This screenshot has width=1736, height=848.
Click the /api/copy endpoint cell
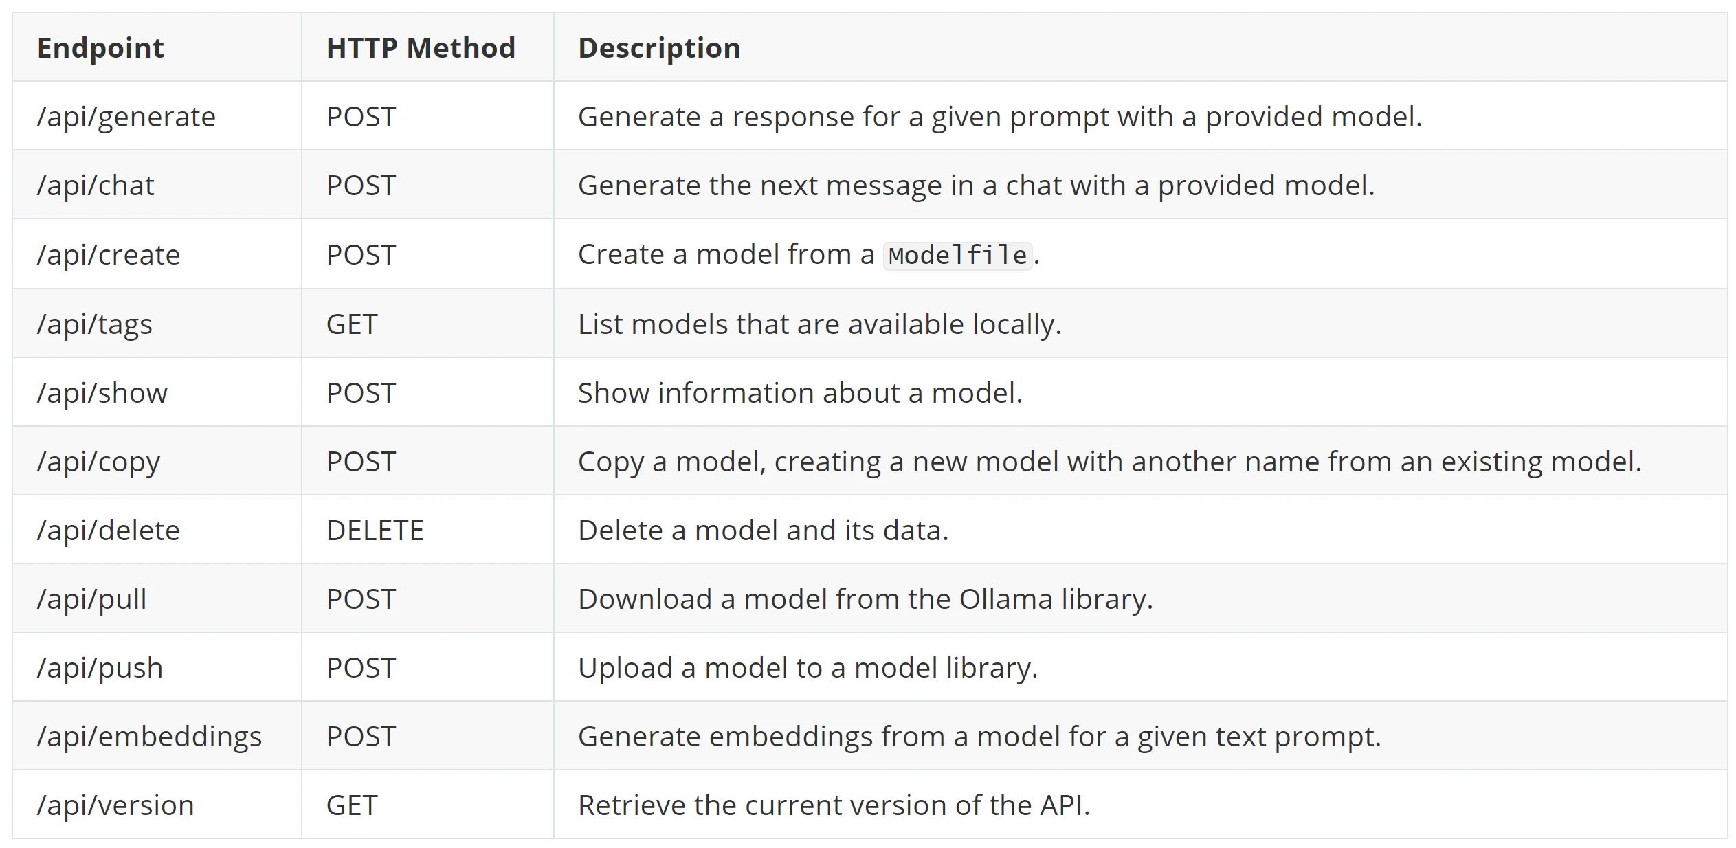coord(98,462)
